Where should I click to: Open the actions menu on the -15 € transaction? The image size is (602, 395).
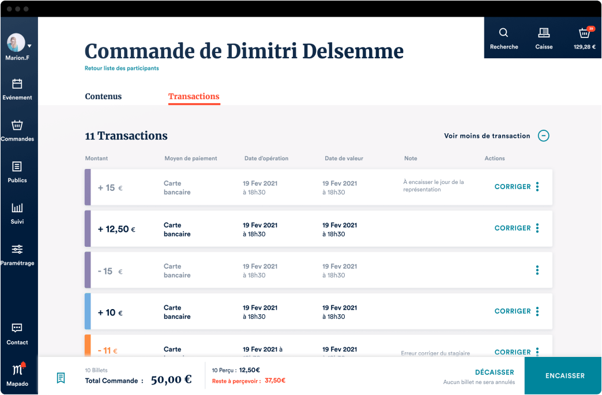pyautogui.click(x=537, y=269)
